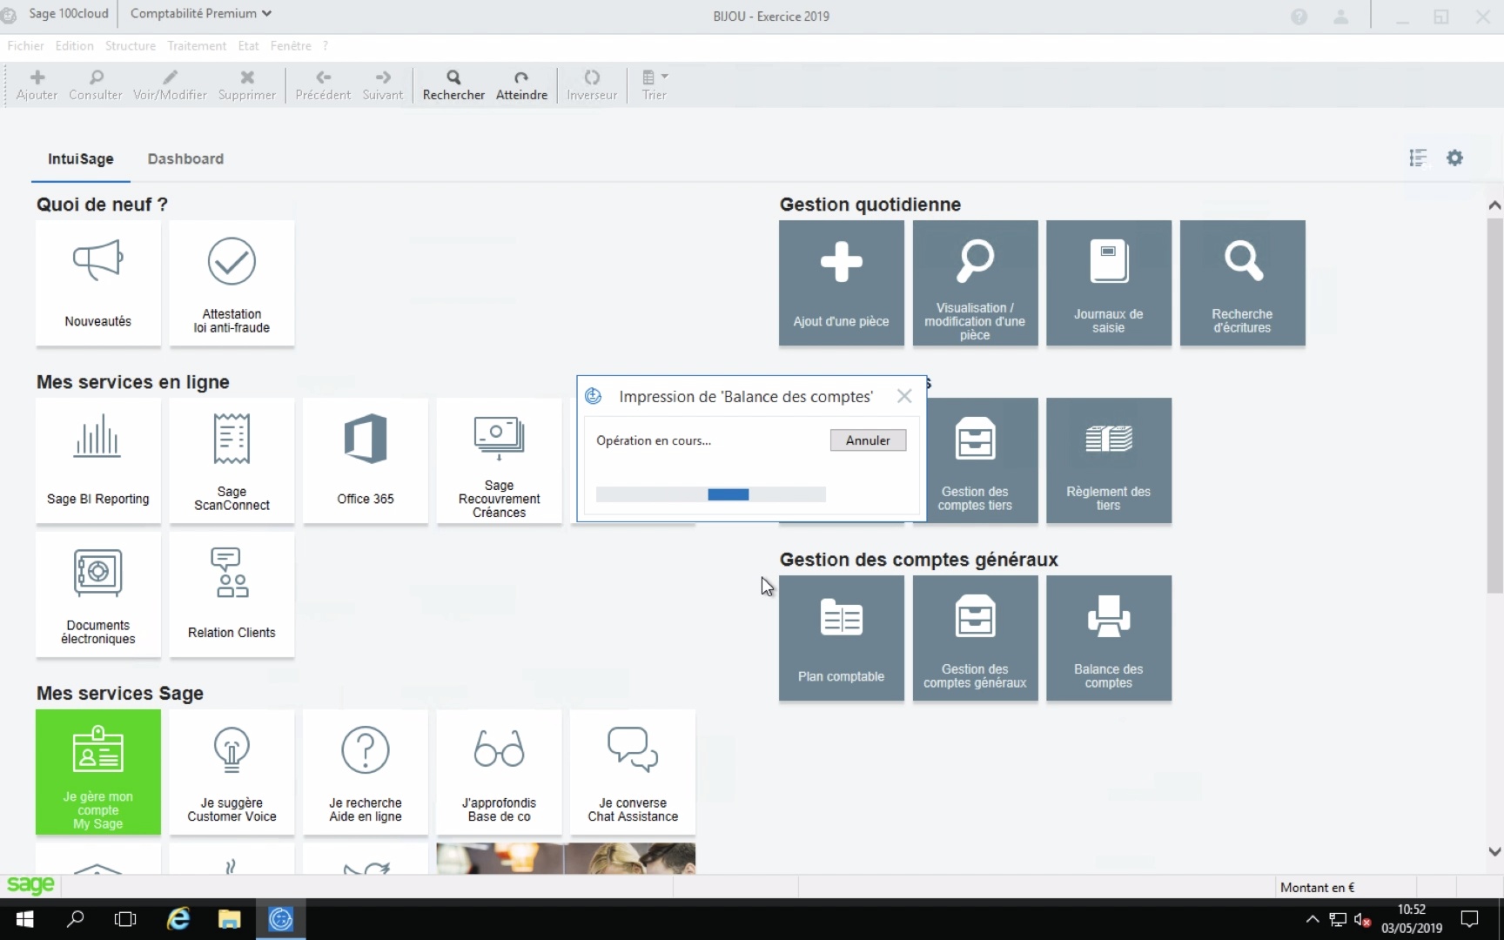Show hidden system tray icons
This screenshot has height=940, width=1504.
point(1313,919)
